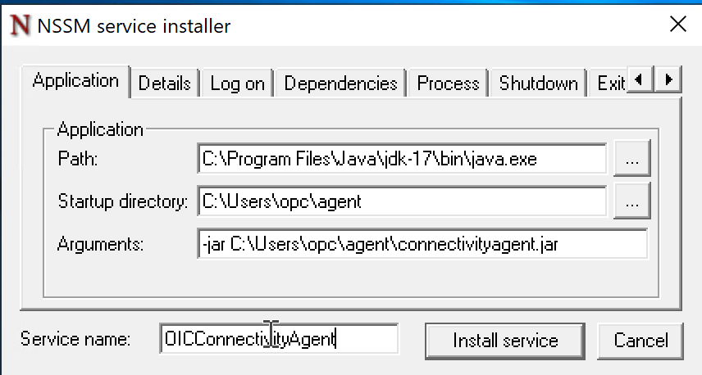
Task: Browse for the application Path
Action: 631,160
